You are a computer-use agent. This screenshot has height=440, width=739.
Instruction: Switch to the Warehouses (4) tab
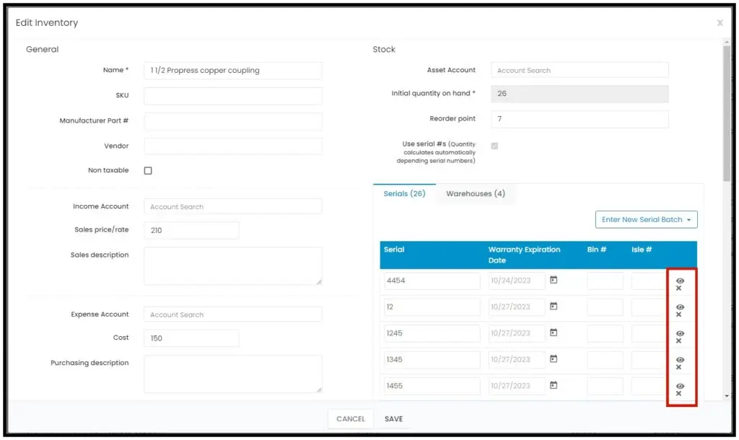coord(476,193)
